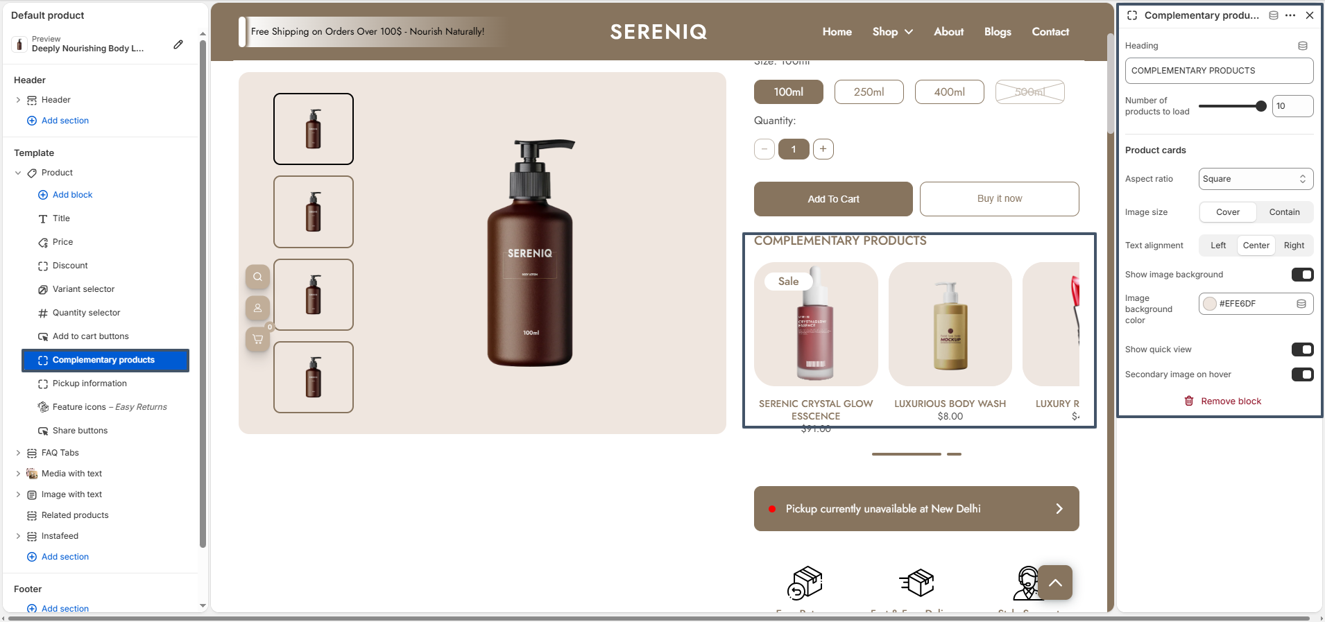Click the pencil edit preview icon
Screen dimensions: 1325x622
178,44
